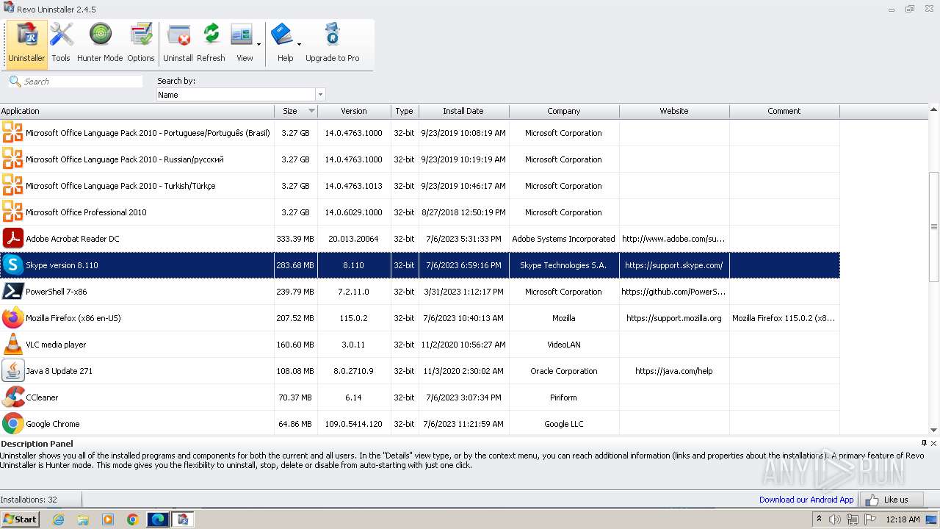Click the Oracle Corporation company cell
940x529 pixels.
(564, 371)
